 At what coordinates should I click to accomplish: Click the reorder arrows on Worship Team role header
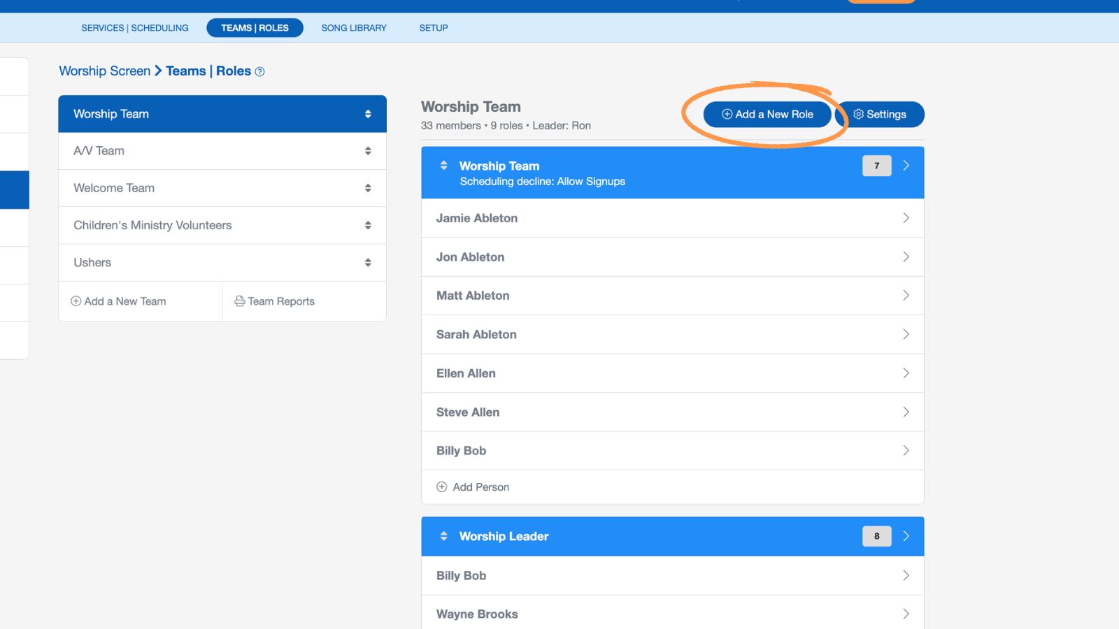(444, 166)
